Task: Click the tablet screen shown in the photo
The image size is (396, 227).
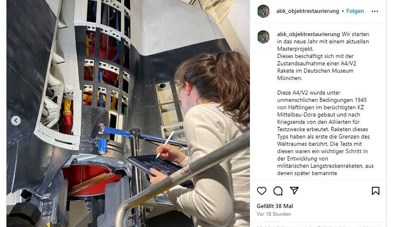Action: [155, 164]
